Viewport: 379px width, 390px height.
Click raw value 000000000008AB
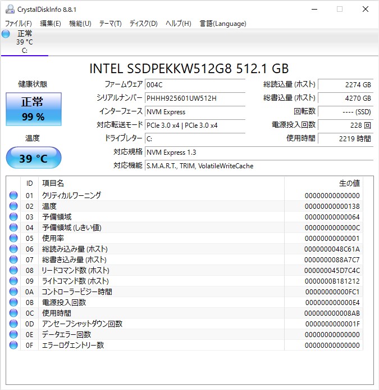tap(332, 313)
